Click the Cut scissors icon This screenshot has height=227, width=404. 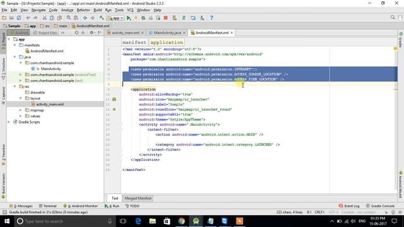point(45,18)
